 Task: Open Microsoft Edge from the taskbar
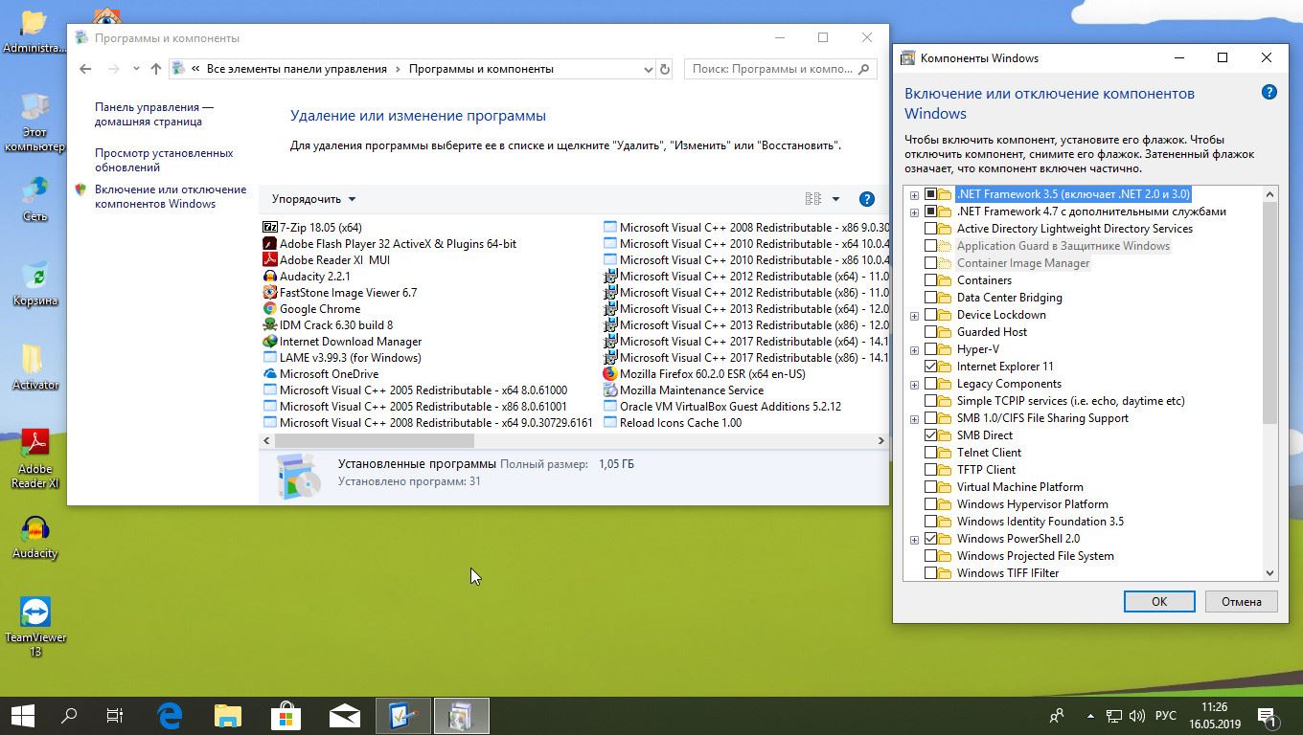(171, 716)
